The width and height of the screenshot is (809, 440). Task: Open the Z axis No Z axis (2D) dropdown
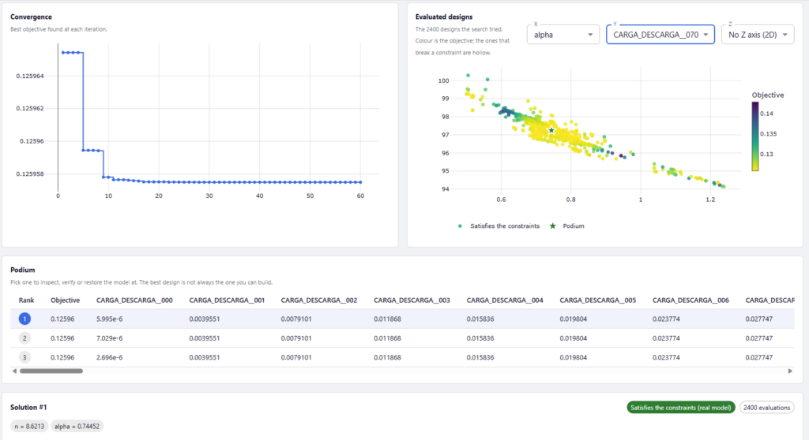tap(758, 35)
